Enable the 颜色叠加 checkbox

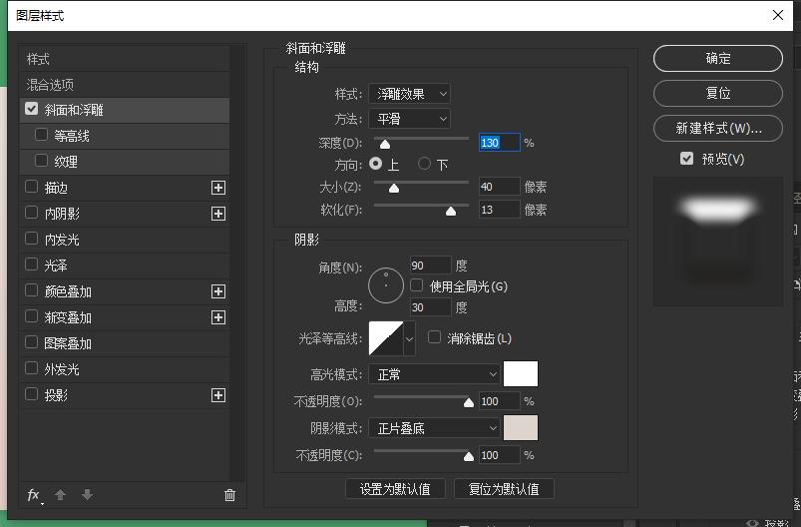(31, 290)
